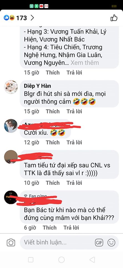Tap the Android recent apps square

coord(31,260)
